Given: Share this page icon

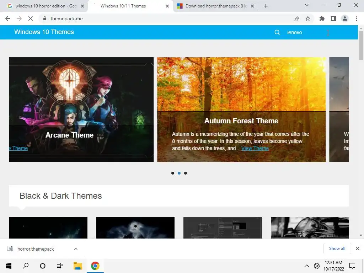Looking at the screenshot, I should [x=296, y=18].
